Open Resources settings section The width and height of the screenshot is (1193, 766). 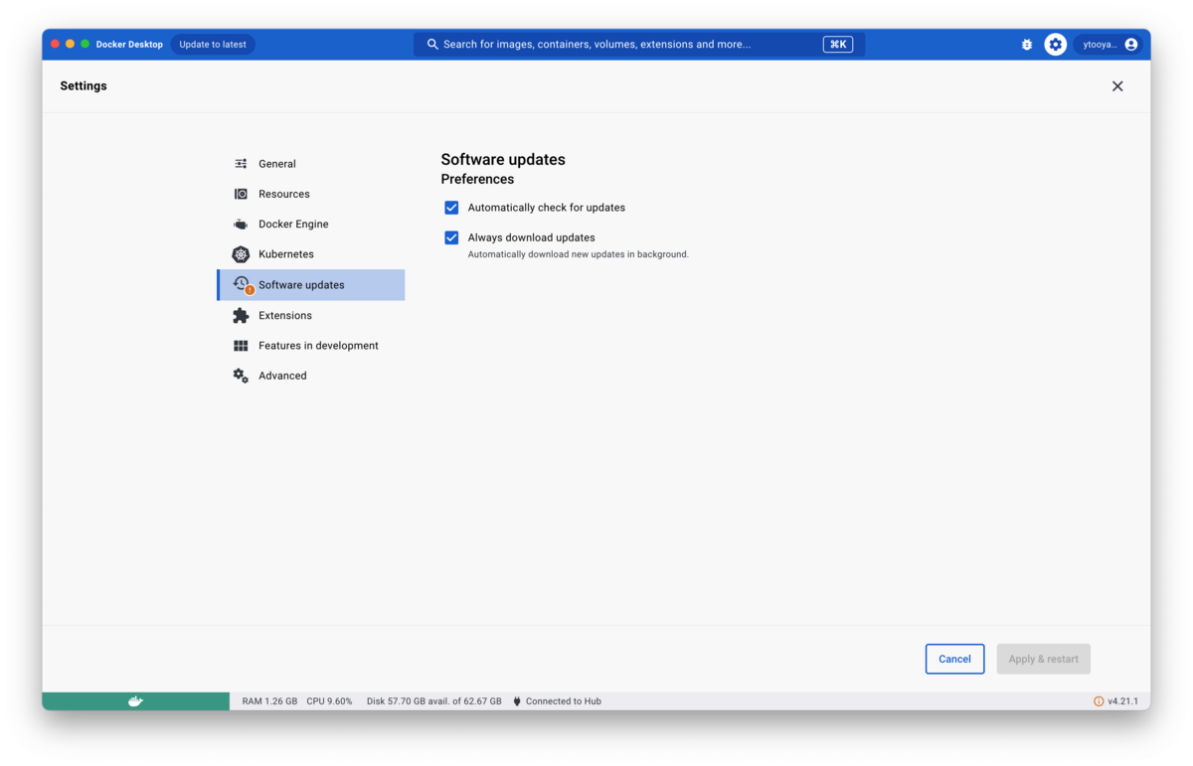311,194
